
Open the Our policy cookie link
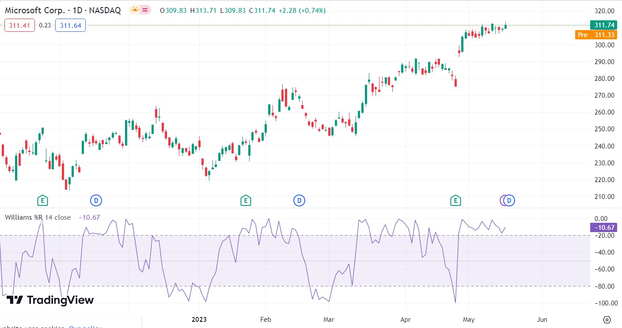[85, 327]
